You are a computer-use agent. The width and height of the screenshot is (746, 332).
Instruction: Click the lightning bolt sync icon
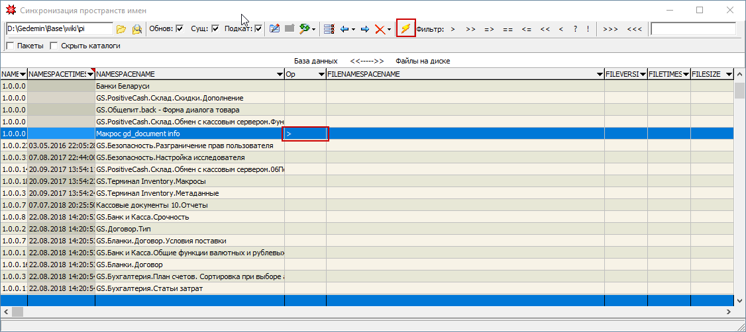point(405,29)
